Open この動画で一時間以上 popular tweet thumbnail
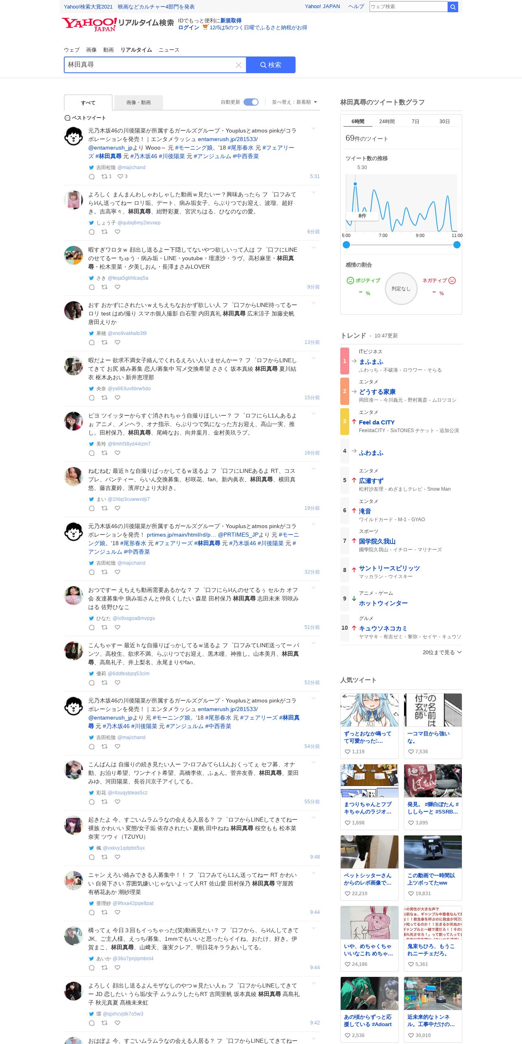The height and width of the screenshot is (1044, 522). 433,852
